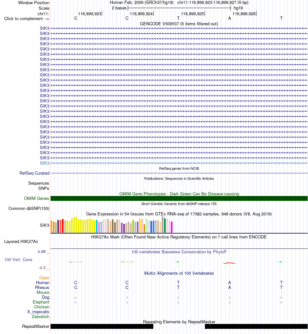Open the RefSeq Curated track label
308x334 pixels.
click(34, 173)
